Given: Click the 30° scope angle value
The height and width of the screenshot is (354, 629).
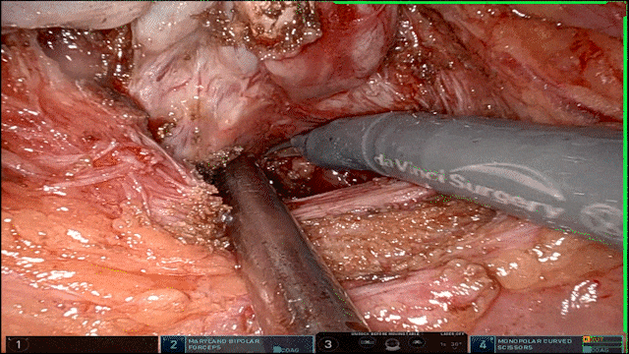Looking at the screenshot, I should coord(456,344).
